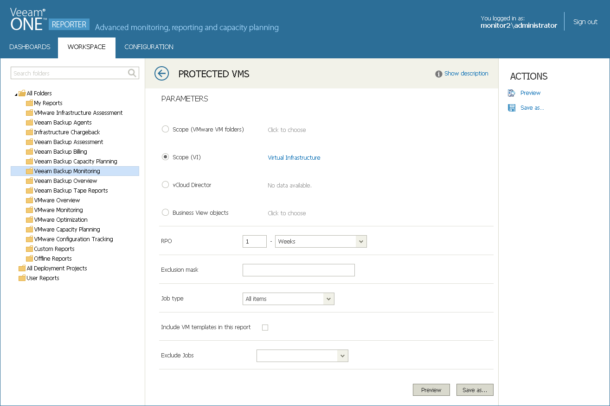Open the Exclude Jobs dropdown
Screen dimensions: 610x406
click(x=302, y=356)
